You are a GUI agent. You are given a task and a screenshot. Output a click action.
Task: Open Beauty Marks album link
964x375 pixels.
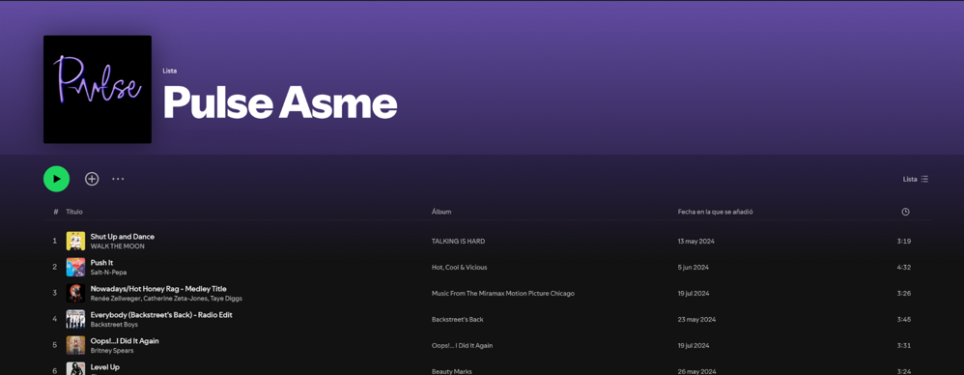click(452, 372)
